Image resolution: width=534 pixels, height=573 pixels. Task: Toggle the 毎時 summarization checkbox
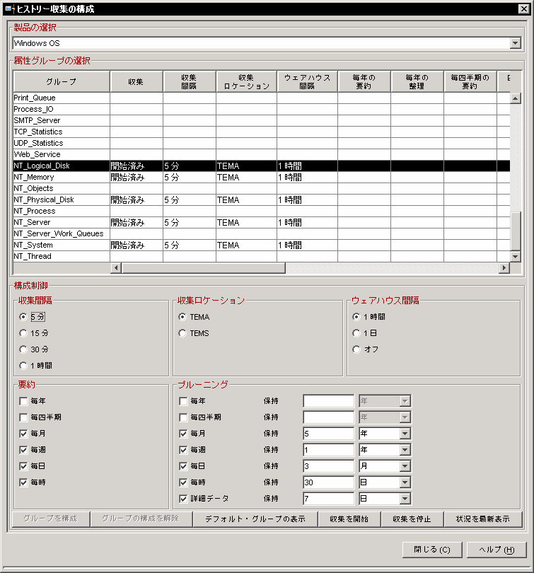pos(24,482)
